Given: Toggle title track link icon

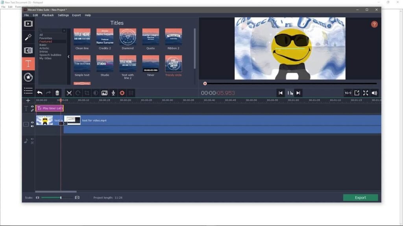Looking at the screenshot, I should click(32, 110).
